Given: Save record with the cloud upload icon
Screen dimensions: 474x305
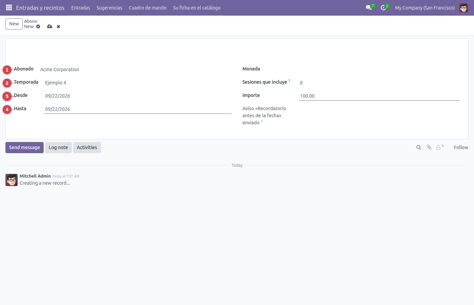Looking at the screenshot, I should click(50, 26).
